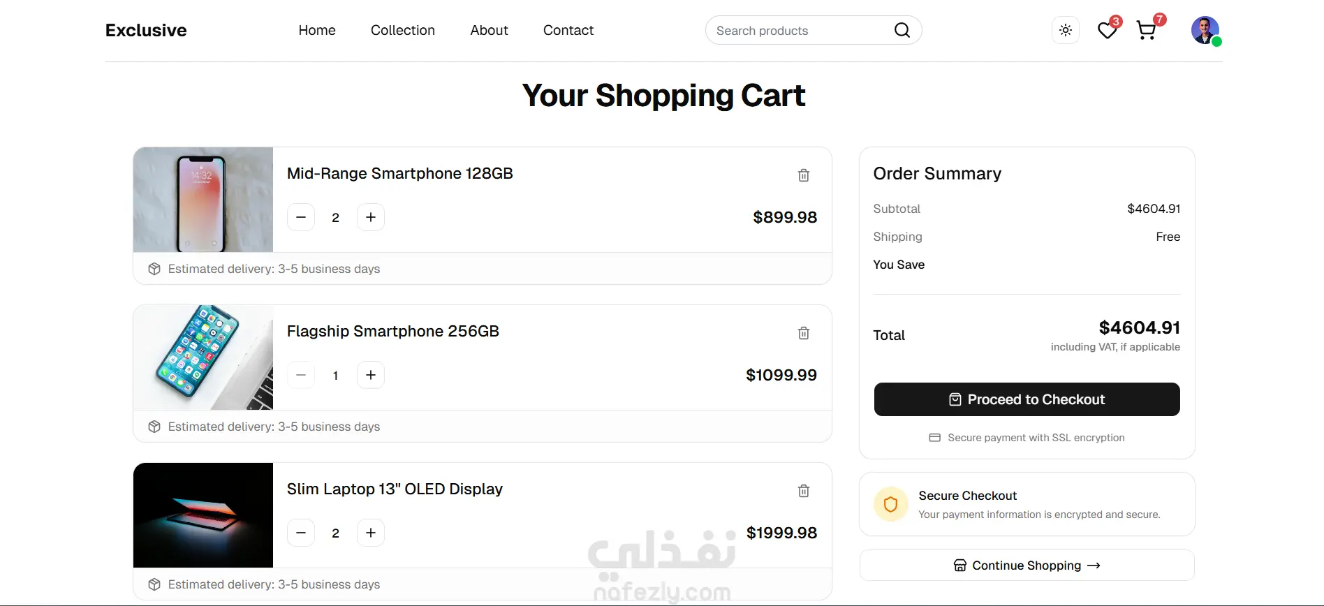Remove Flagship Smartphone 256GB using trash icon
1324x606 pixels.
pyautogui.click(x=804, y=333)
